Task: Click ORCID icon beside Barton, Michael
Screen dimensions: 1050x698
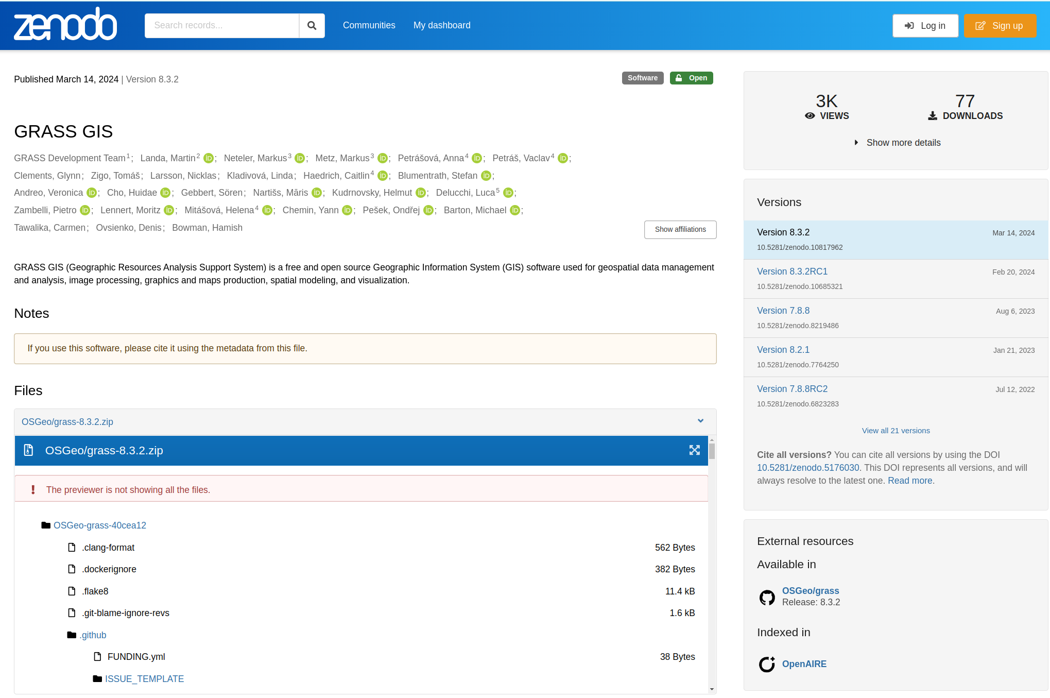Action: coord(515,210)
